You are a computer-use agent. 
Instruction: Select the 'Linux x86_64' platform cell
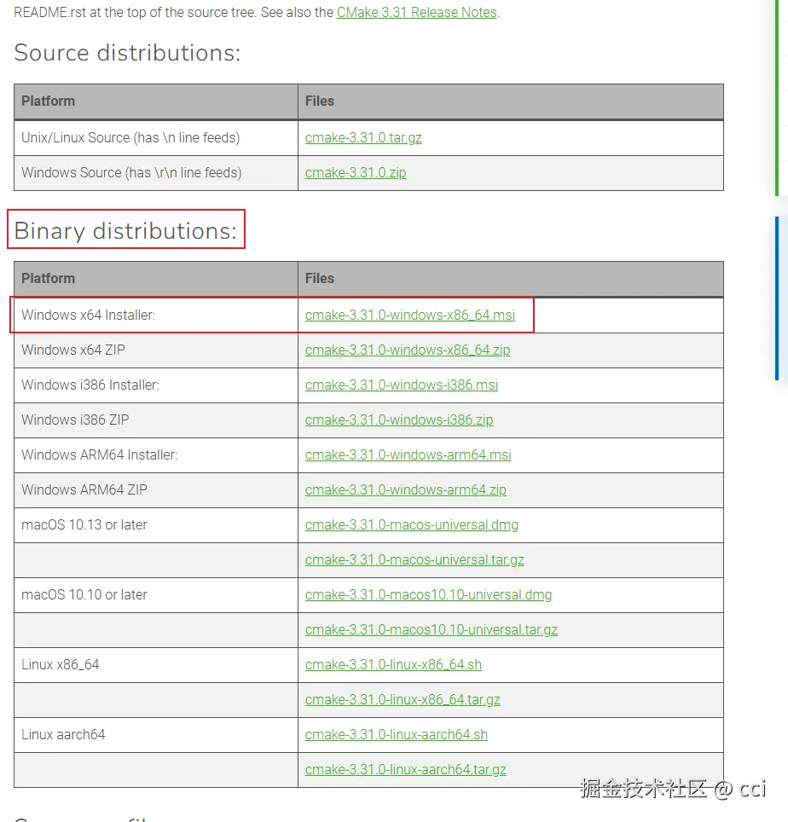point(156,665)
